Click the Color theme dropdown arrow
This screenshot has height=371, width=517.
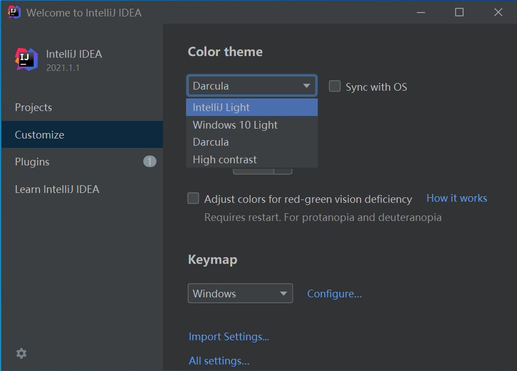307,86
